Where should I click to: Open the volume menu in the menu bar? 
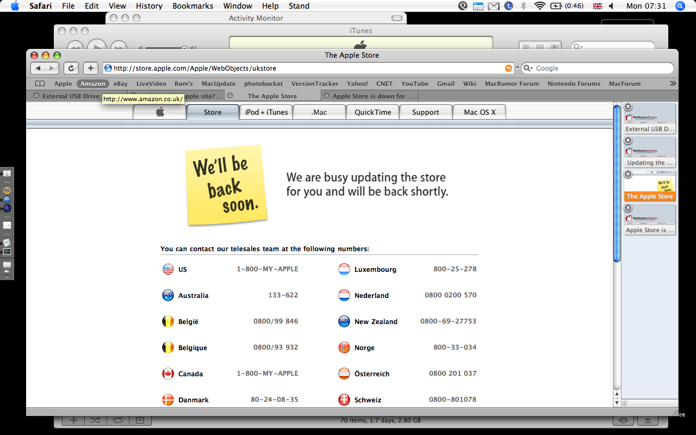click(x=611, y=6)
